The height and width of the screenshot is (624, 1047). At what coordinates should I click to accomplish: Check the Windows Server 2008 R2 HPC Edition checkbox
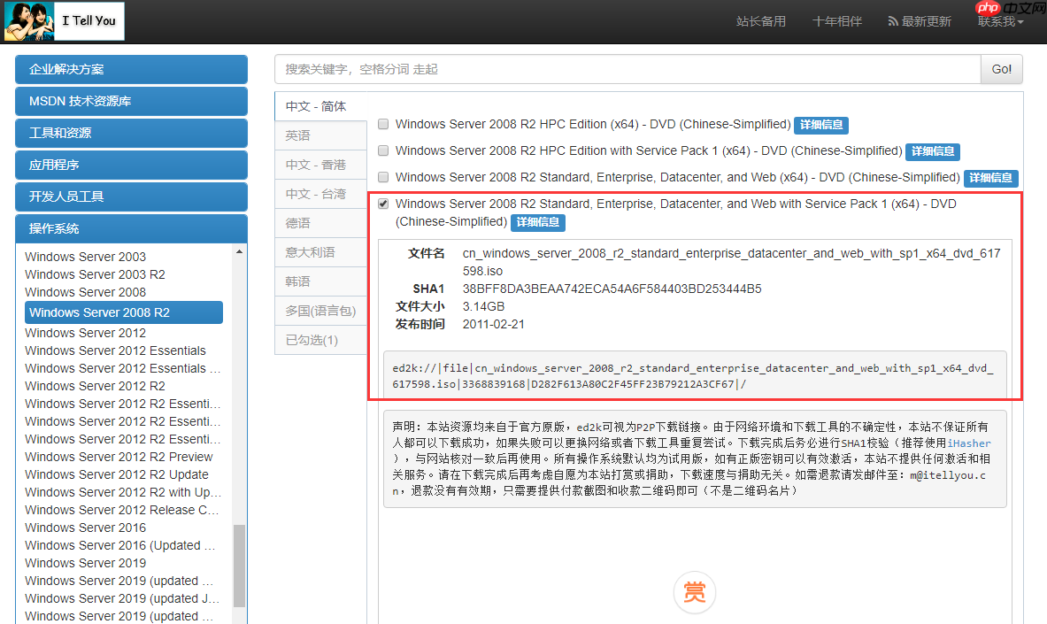[382, 124]
